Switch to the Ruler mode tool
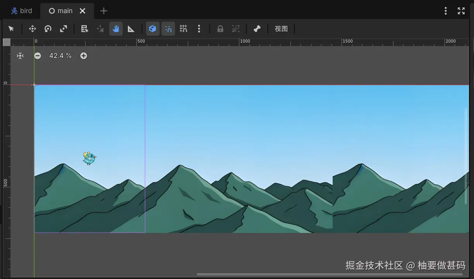Image resolution: width=474 pixels, height=279 pixels. pyautogui.click(x=131, y=29)
